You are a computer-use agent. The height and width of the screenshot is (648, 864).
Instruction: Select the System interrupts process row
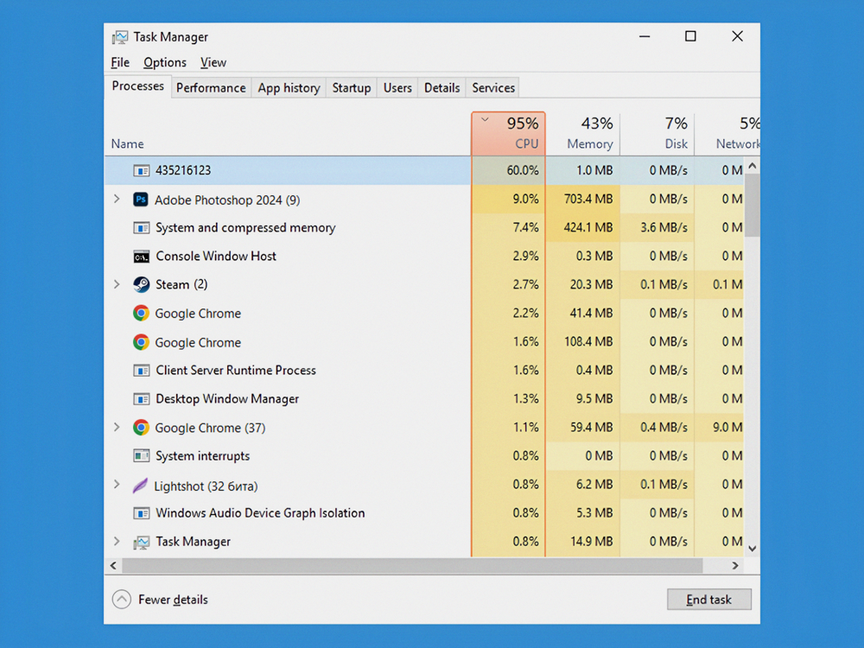tap(202, 456)
